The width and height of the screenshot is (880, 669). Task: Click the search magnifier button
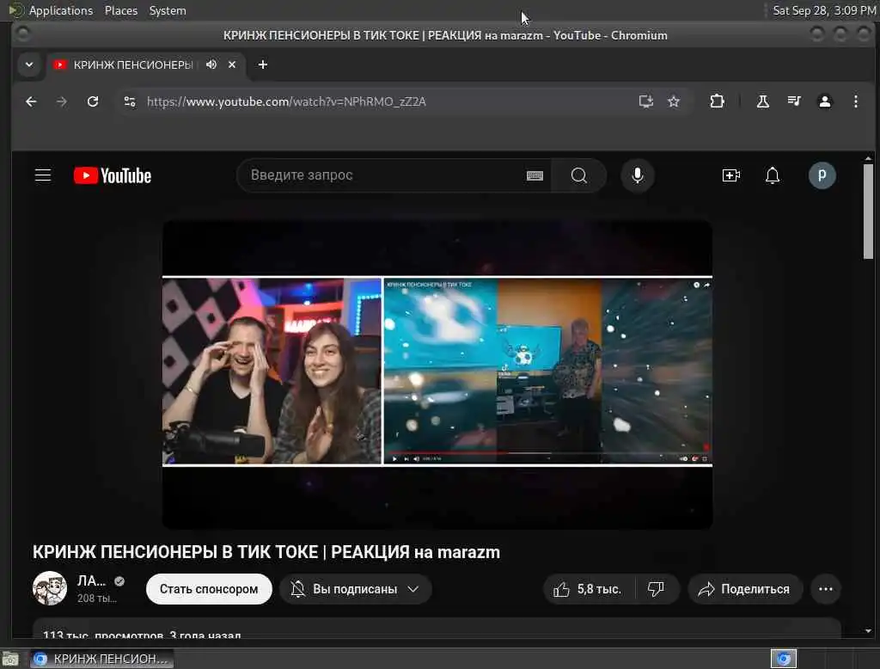578,175
